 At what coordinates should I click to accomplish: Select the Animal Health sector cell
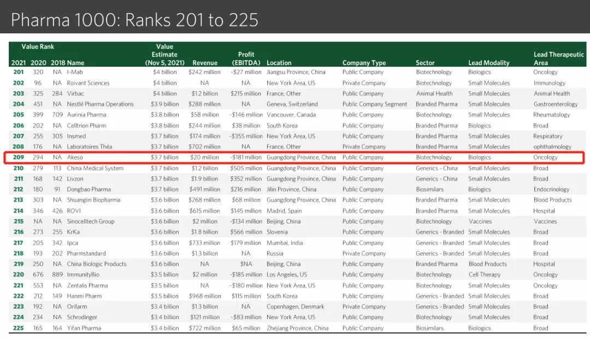click(434, 93)
